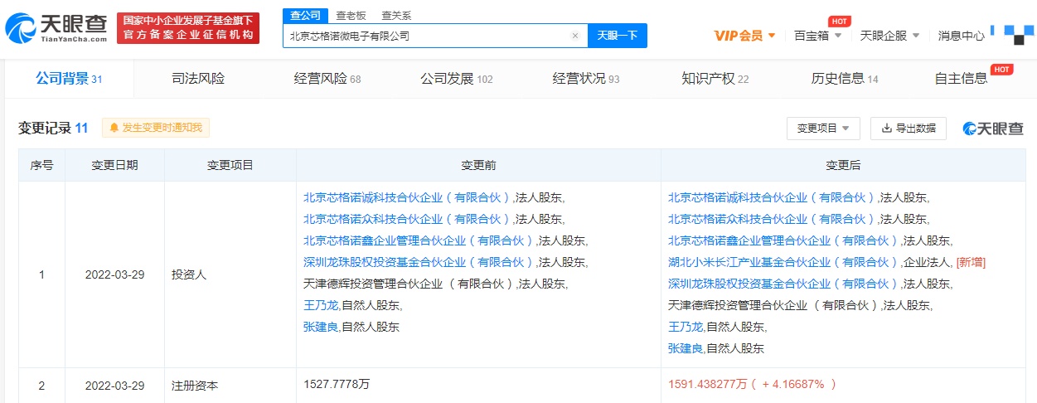Open the 天眼查 logo homepage

click(x=56, y=29)
